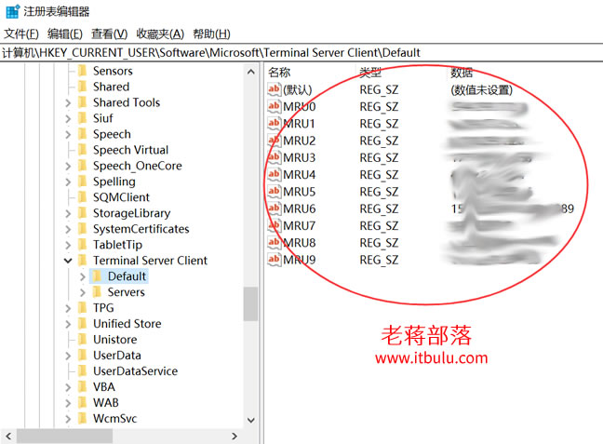The width and height of the screenshot is (603, 444).
Task: Click the tree's vertical scrollbar thumb
Action: pyautogui.click(x=250, y=303)
